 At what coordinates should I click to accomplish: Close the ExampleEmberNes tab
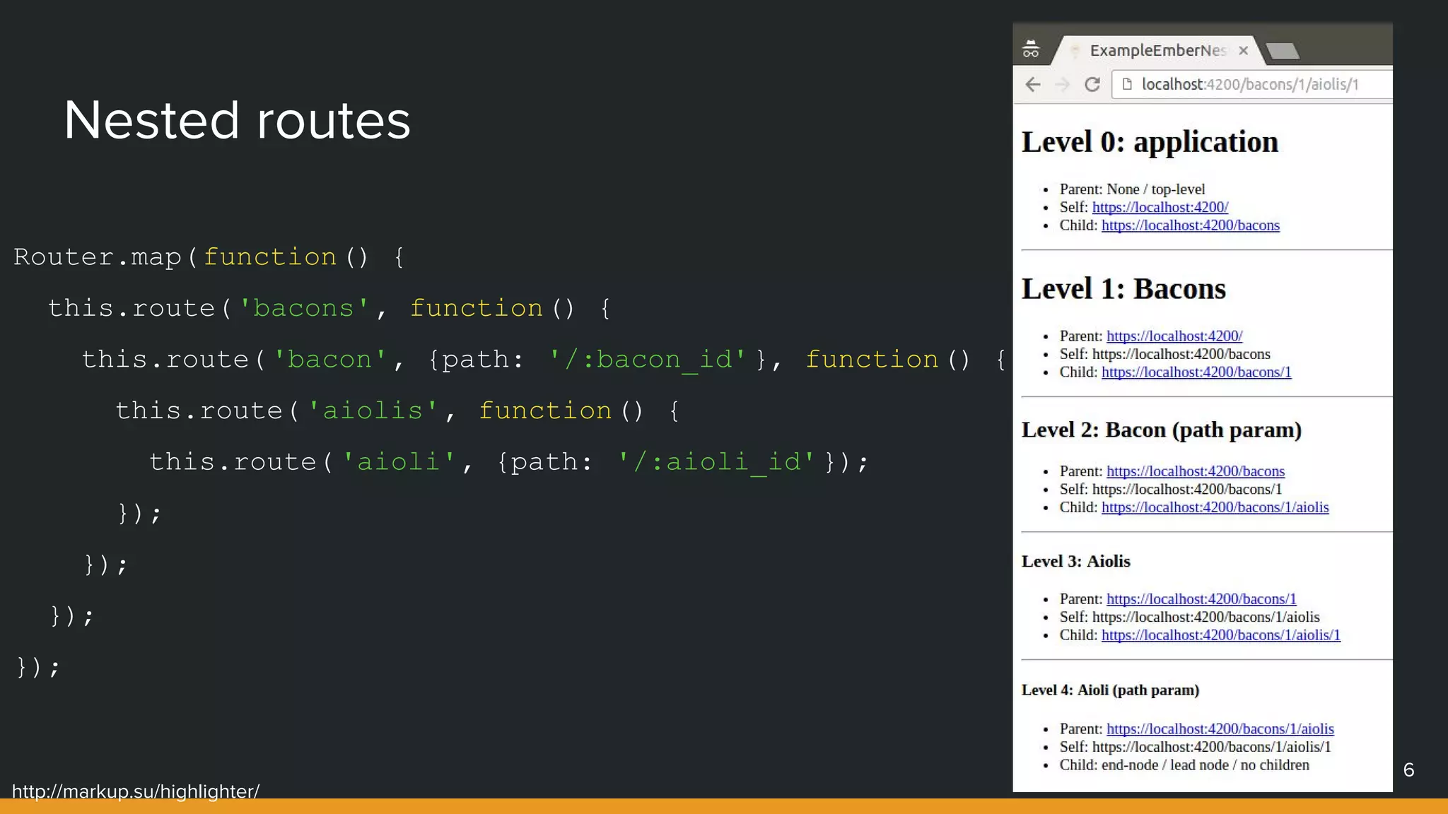[x=1243, y=51]
